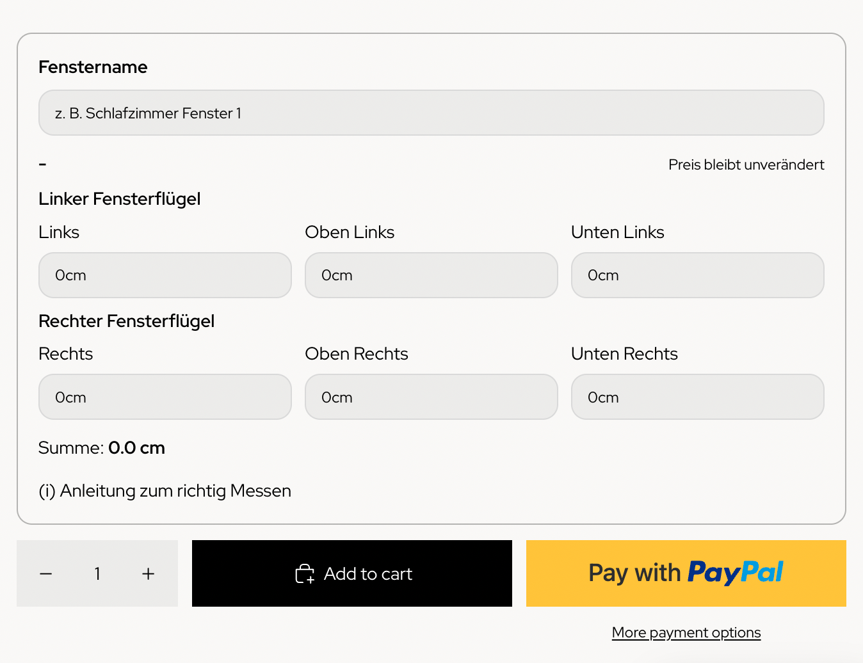Click the PayPal logo
This screenshot has height=663, width=863.
click(735, 573)
